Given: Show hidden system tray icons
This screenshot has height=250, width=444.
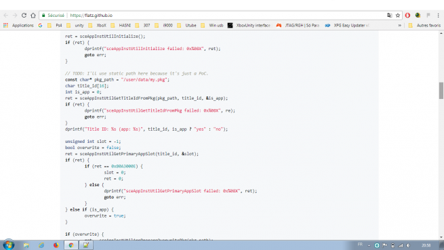Looking at the screenshot, I should pos(369,245).
